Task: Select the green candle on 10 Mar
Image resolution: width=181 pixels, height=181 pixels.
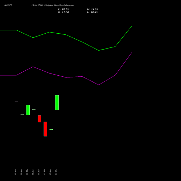Action: coord(28,110)
